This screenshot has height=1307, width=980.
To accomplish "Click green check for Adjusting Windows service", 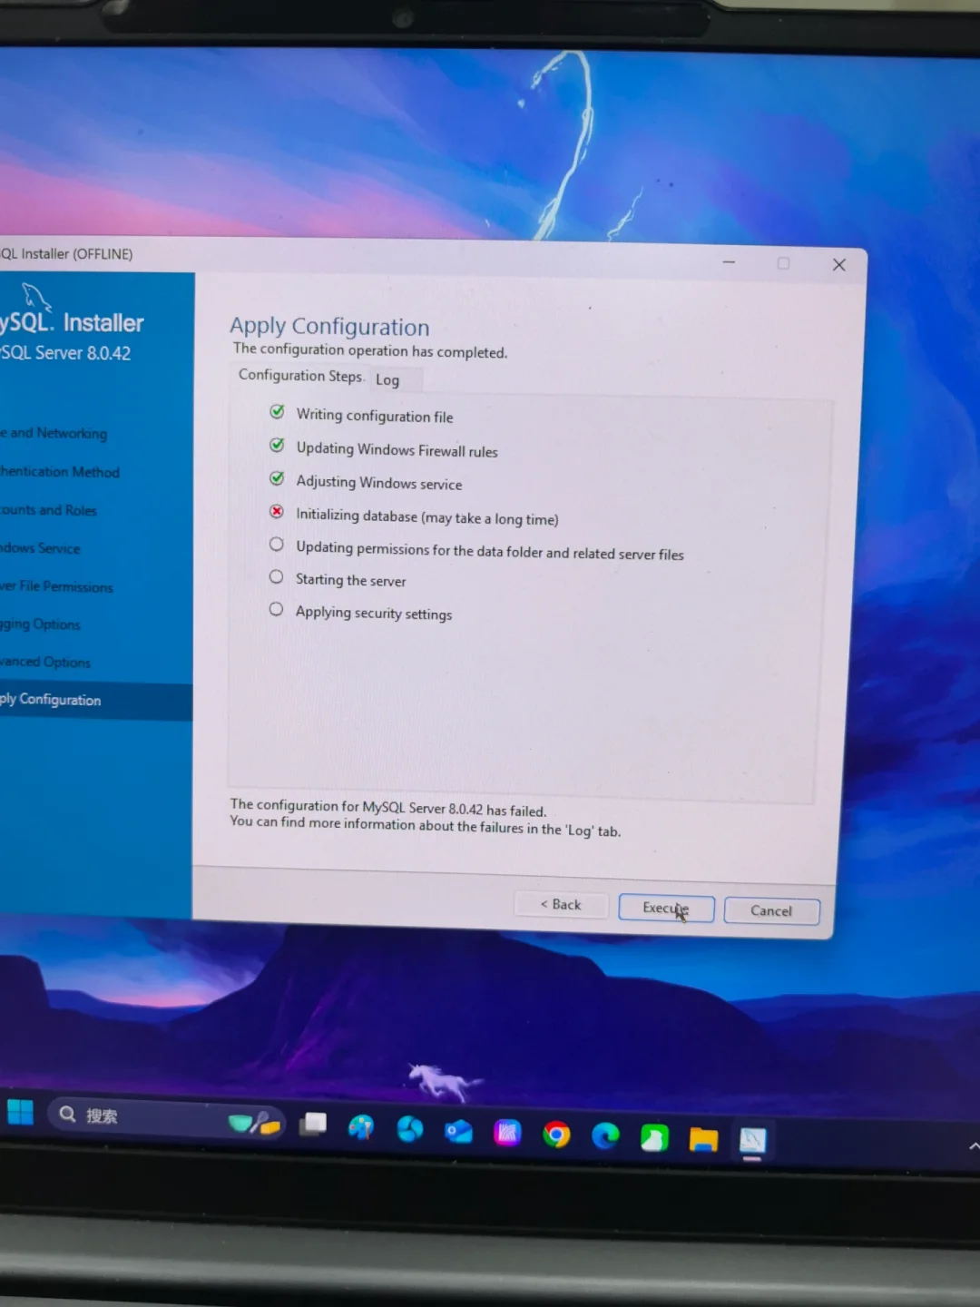I will 277,478.
